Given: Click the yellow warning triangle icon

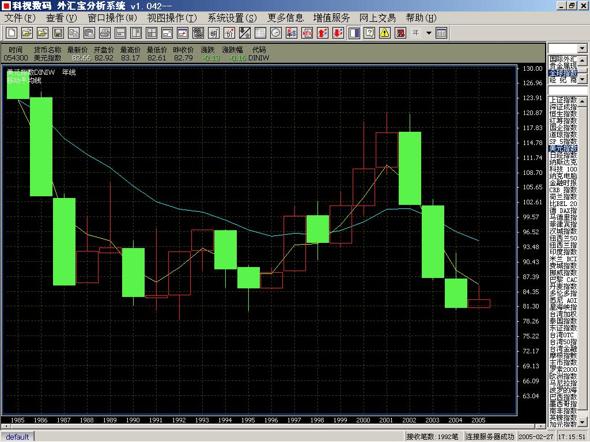Looking at the screenshot, I should tap(384, 33).
